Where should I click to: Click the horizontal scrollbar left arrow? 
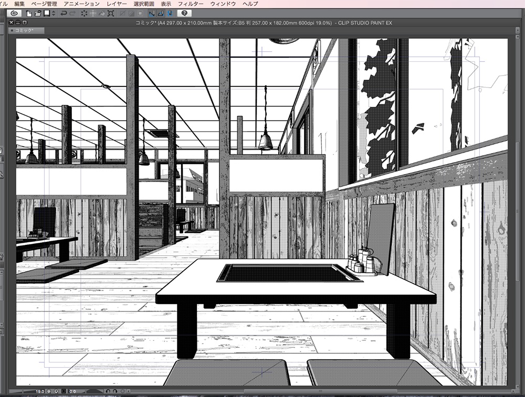pyautogui.click(x=129, y=391)
